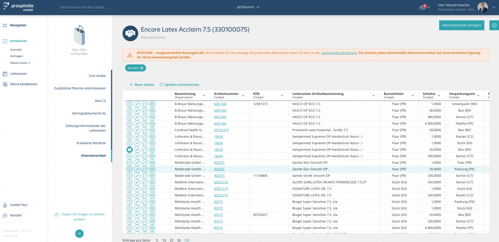Set entries per page to 10

tap(164, 241)
